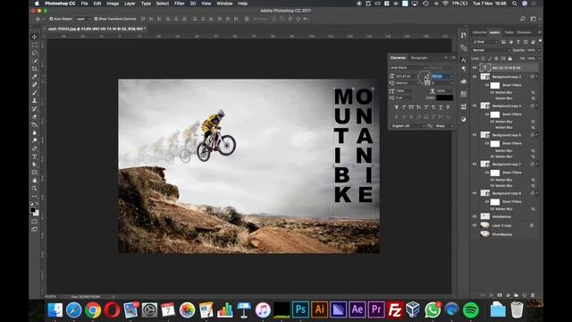Collapse Background copy 2 smart filters arrow
The width and height of the screenshot is (572, 322).
[x=537, y=77]
